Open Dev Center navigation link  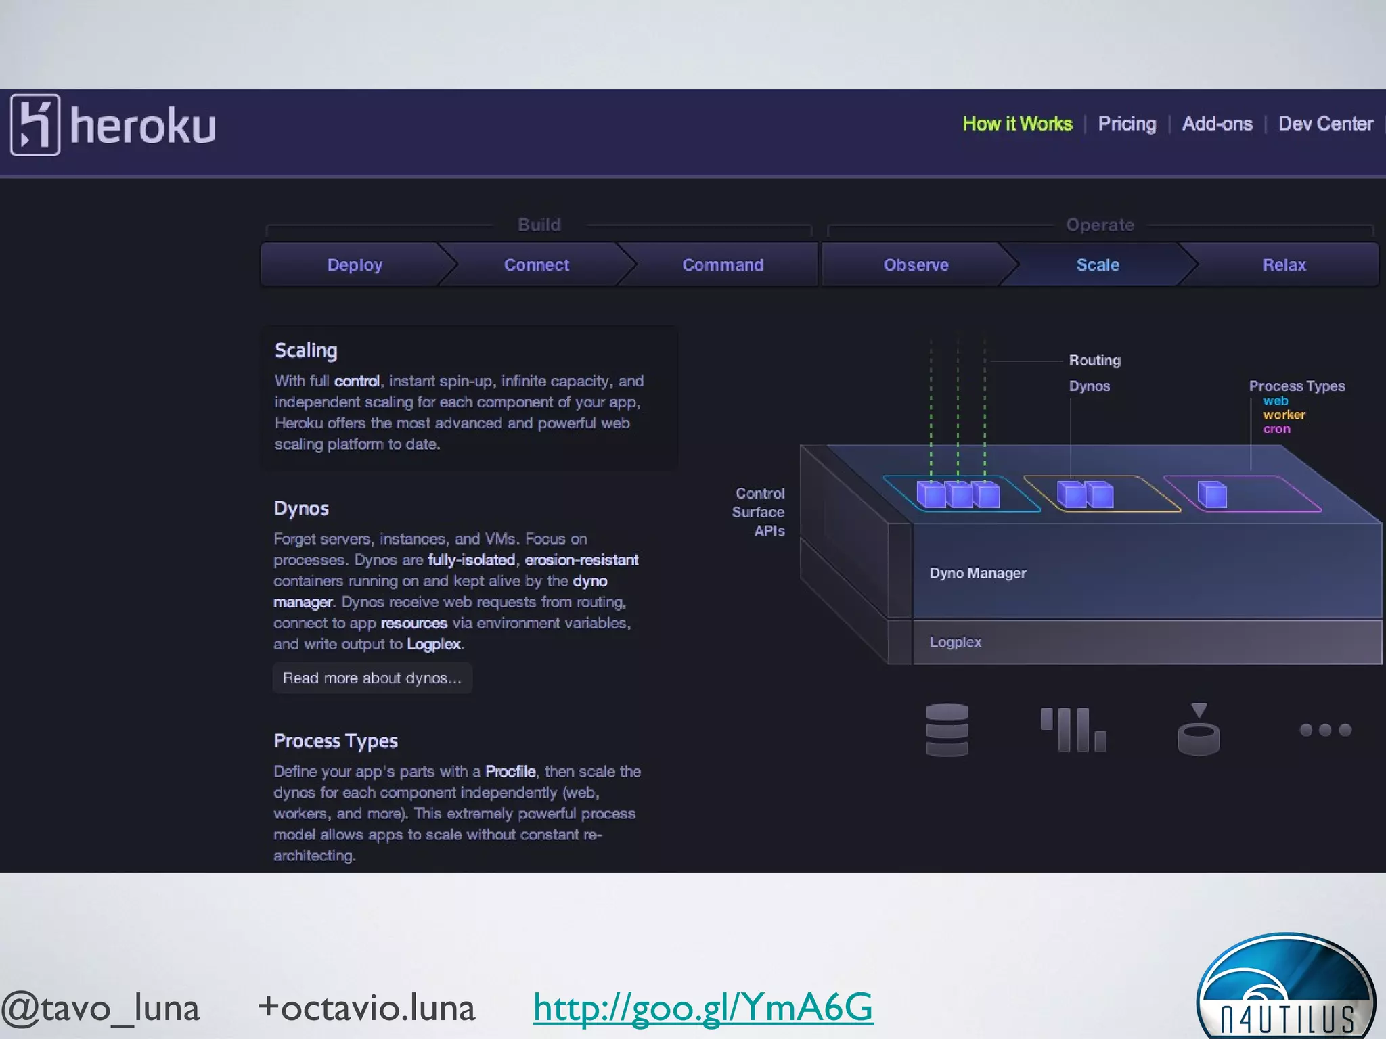pos(1325,124)
